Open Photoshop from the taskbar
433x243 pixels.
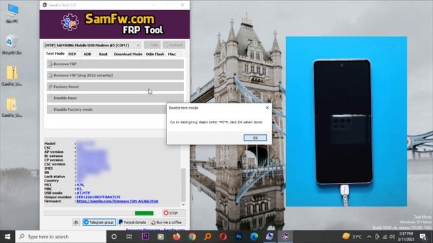coord(239,236)
